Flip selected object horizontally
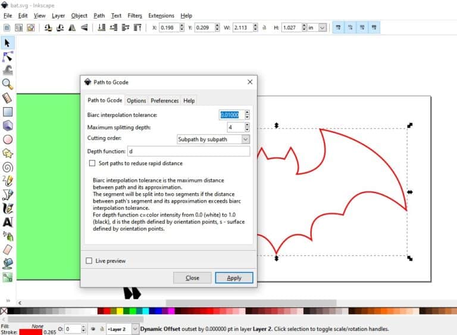The image size is (457, 335). pos(72,28)
